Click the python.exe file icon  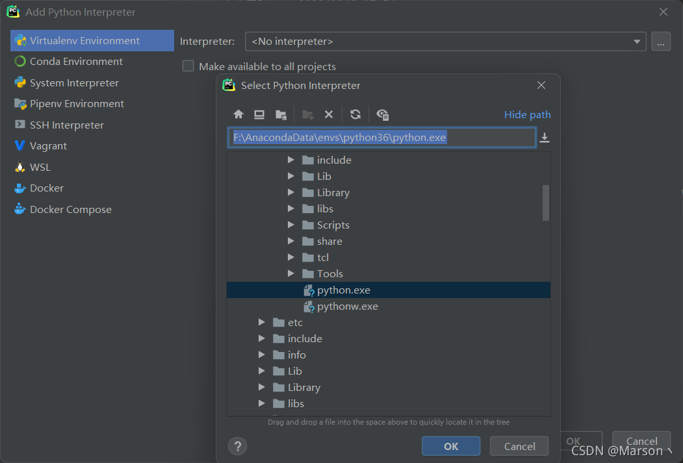(309, 290)
